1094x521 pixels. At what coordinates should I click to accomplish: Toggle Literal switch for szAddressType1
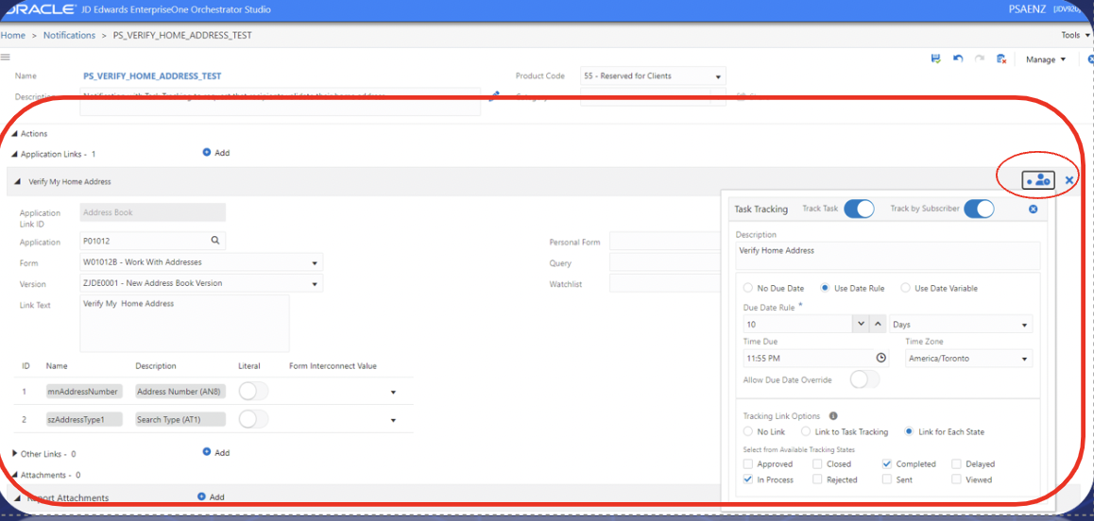pyautogui.click(x=253, y=419)
